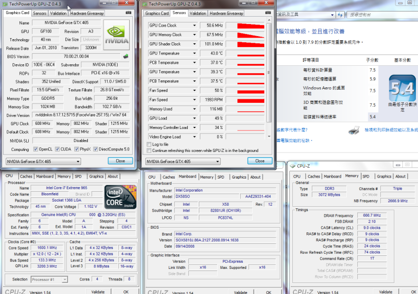Click the view and print detailed performance link
This screenshot has height=294, width=418.
pos(391,130)
